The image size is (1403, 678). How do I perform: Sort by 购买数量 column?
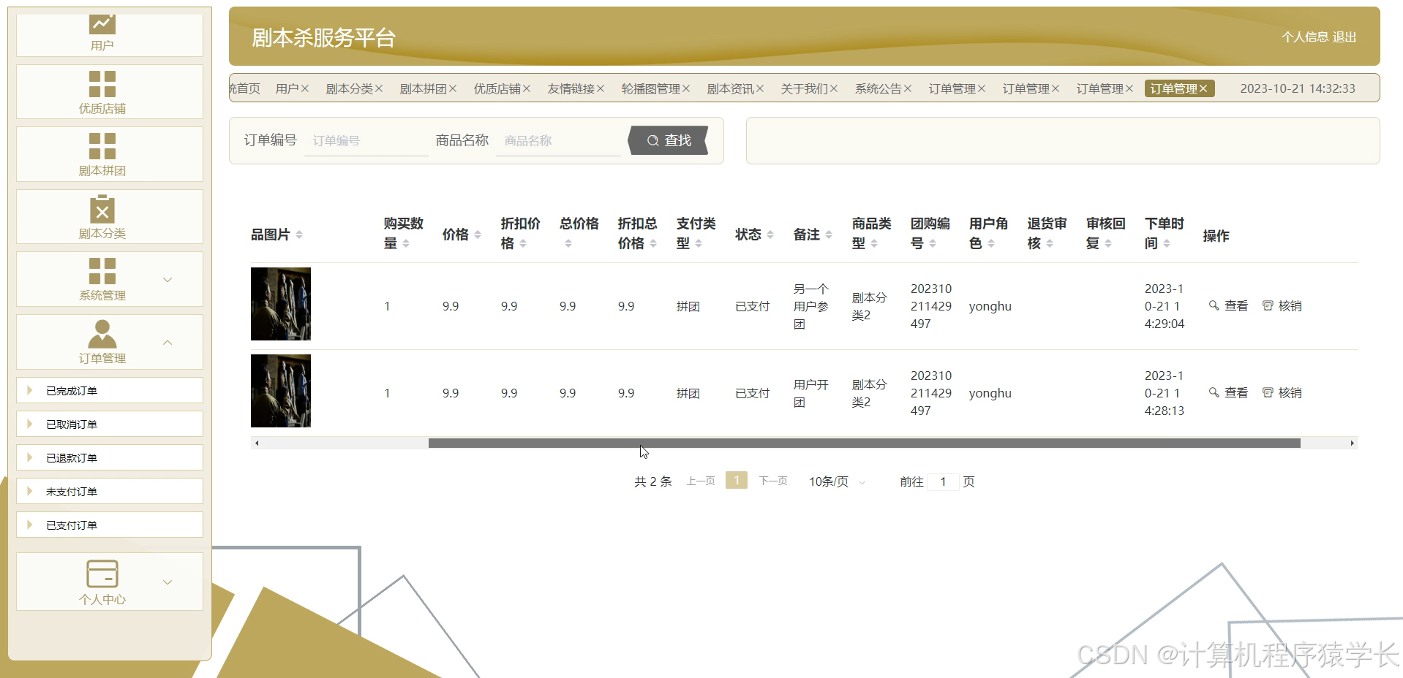pyautogui.click(x=406, y=243)
